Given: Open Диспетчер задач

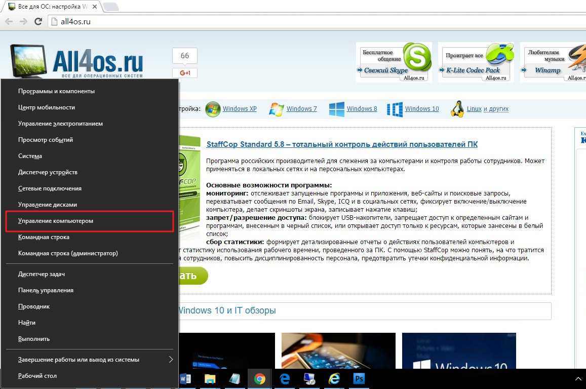Looking at the screenshot, I should click(x=90, y=274).
